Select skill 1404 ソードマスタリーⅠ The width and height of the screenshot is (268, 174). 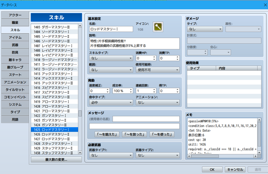point(54,32)
